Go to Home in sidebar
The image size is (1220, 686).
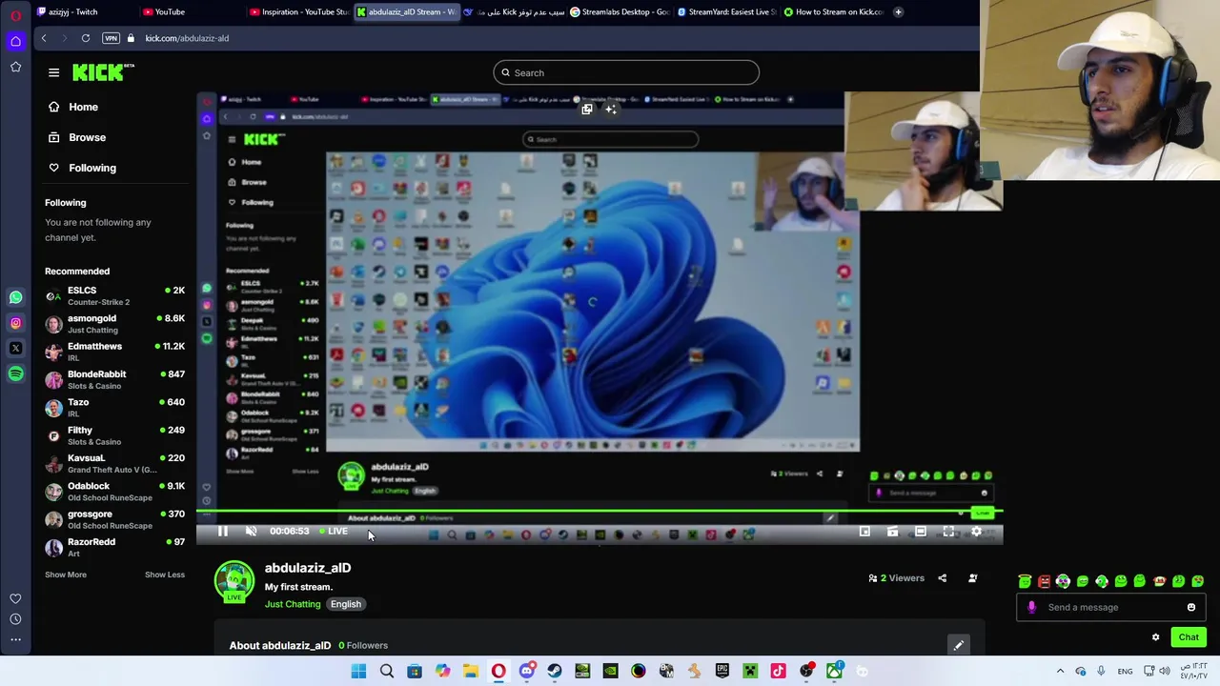click(73, 107)
